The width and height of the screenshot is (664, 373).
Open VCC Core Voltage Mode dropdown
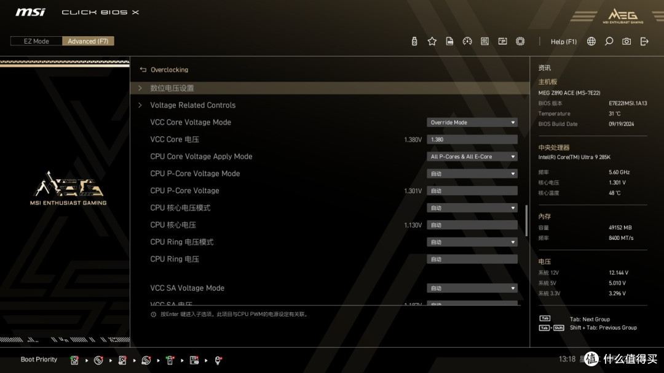[472, 122]
